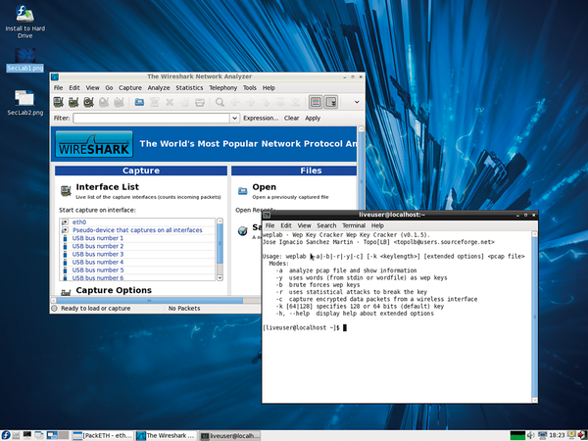Expand the Filter field dropdown arrow

pos(235,119)
